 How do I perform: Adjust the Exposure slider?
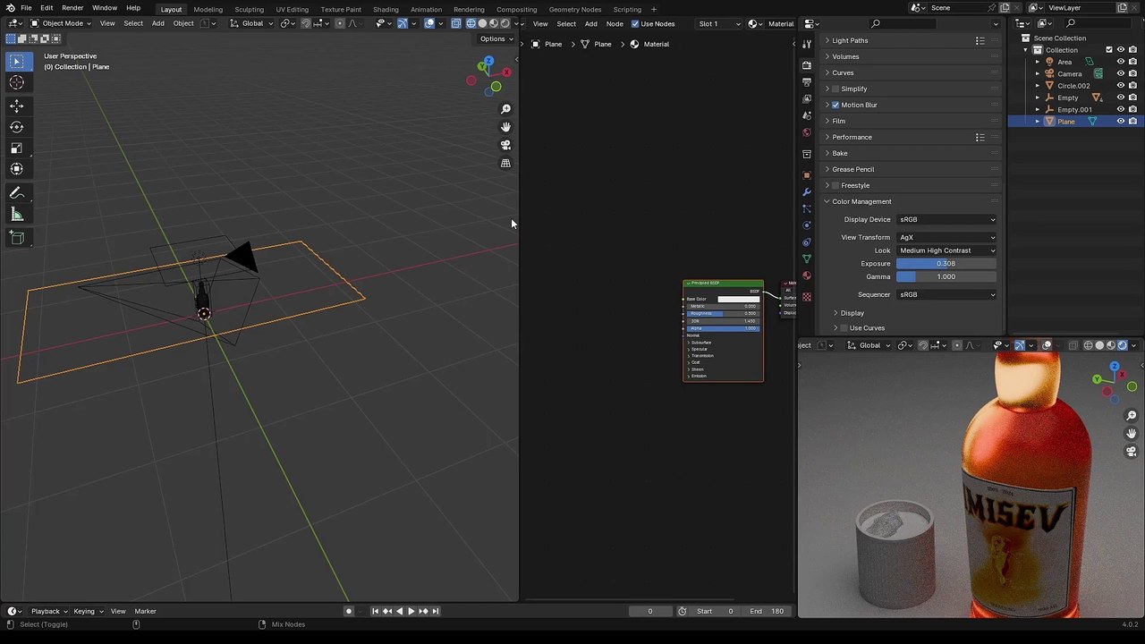pyautogui.click(x=946, y=264)
